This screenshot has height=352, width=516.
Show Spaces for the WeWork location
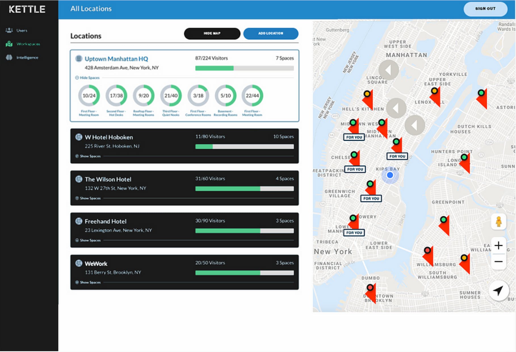pos(88,282)
